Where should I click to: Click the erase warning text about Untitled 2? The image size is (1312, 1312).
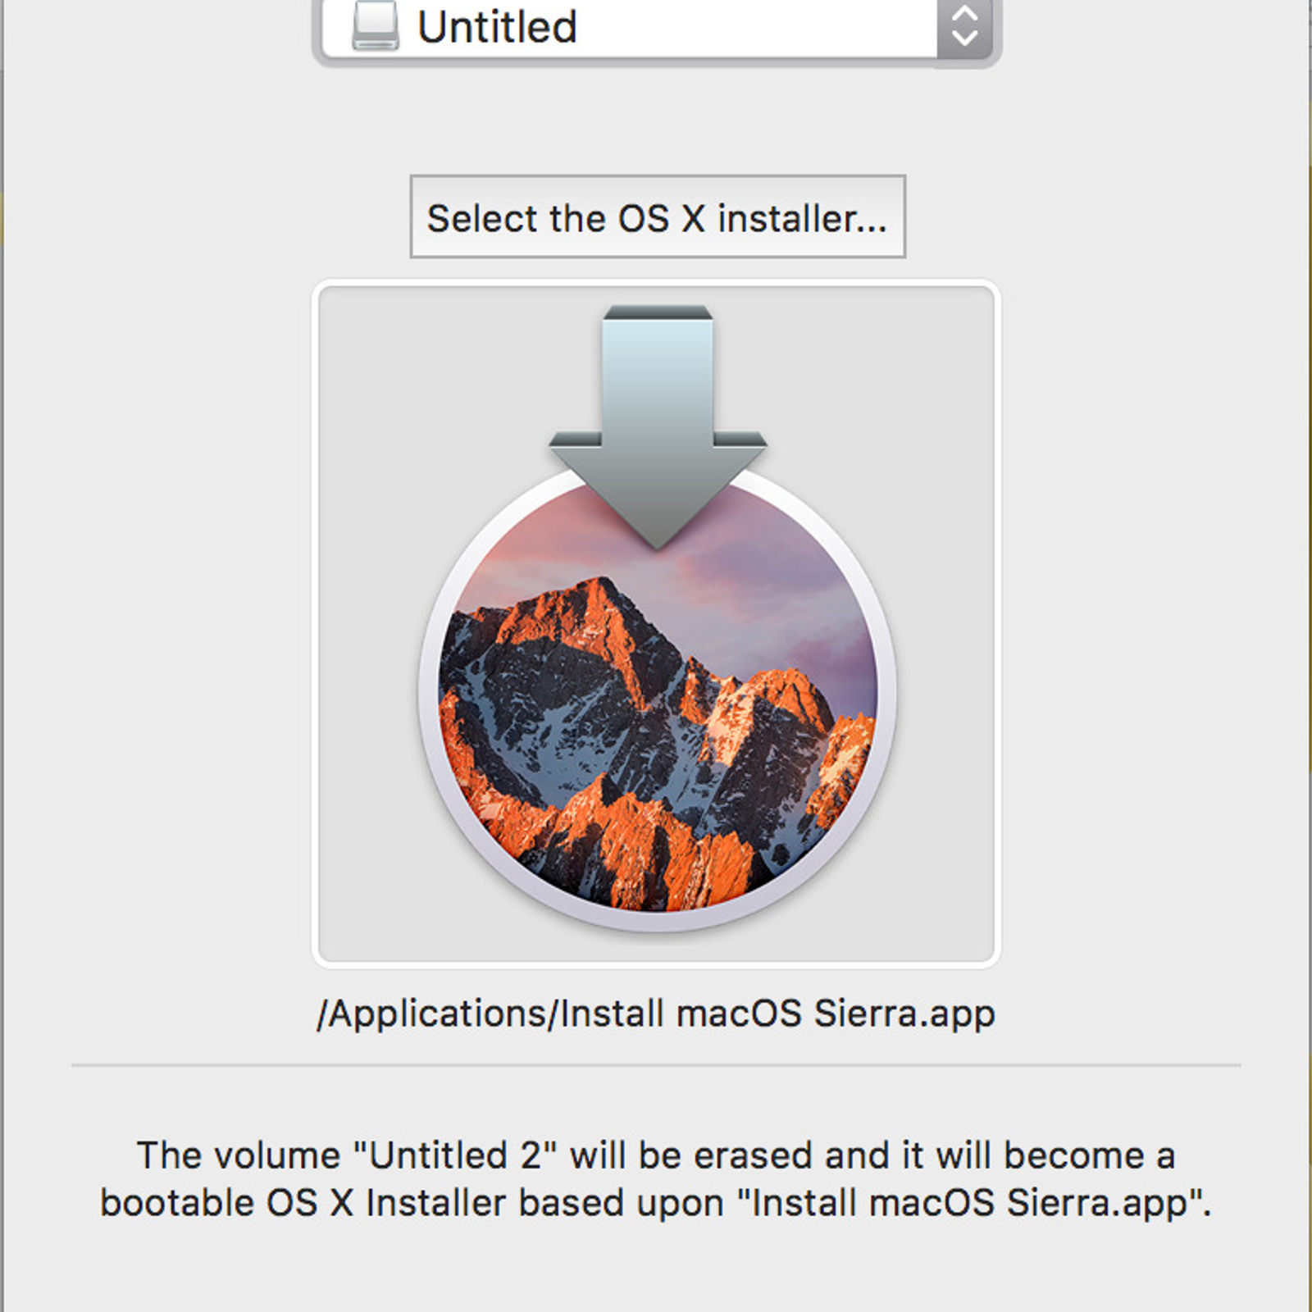(656, 1155)
